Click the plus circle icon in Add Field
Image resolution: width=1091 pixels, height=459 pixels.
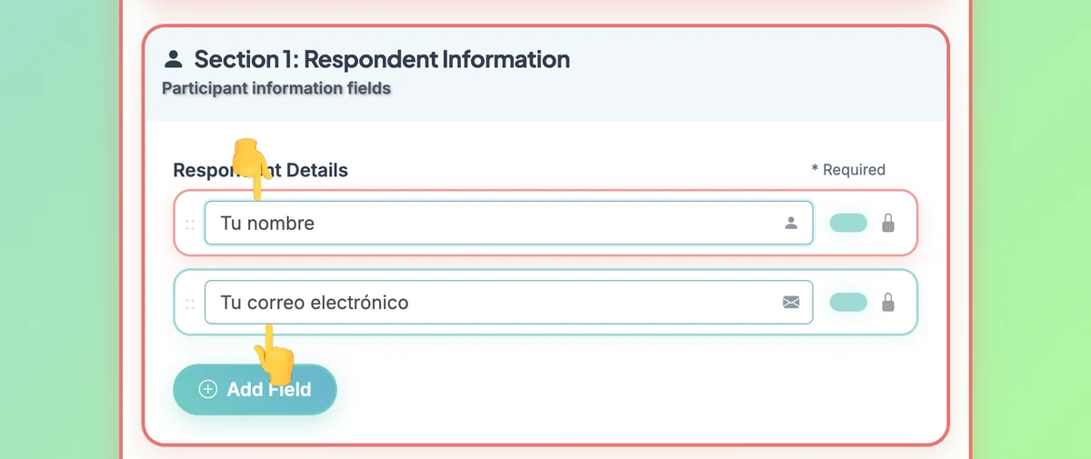tap(208, 390)
